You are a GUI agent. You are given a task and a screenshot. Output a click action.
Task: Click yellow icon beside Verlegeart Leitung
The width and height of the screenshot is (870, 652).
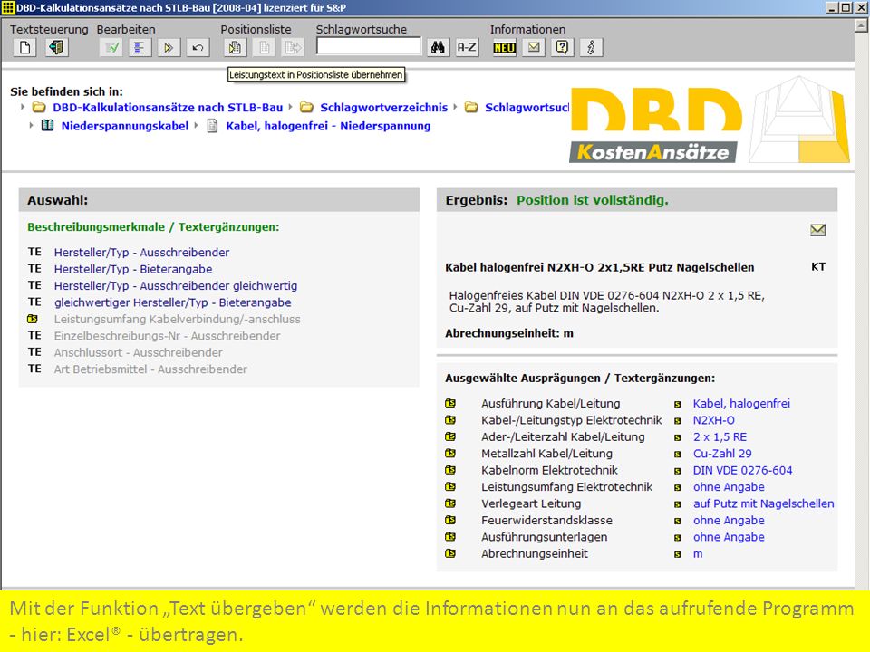tap(450, 503)
